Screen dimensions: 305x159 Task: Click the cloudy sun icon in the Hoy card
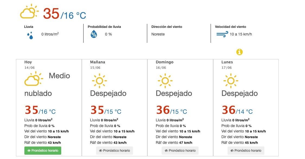point(34,79)
